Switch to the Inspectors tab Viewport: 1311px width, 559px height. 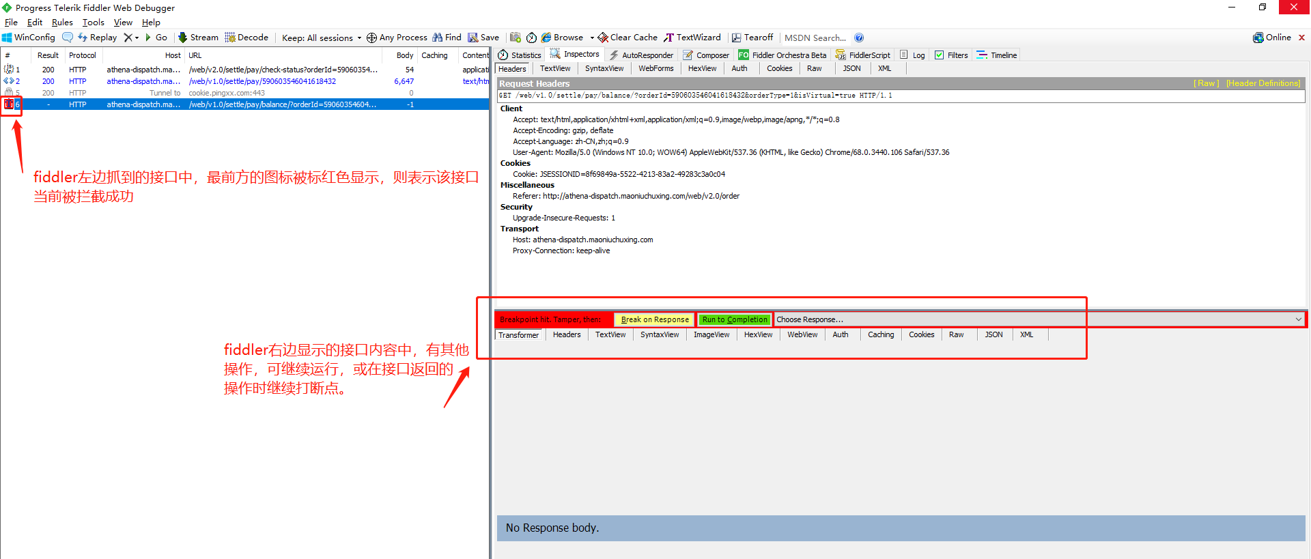pyautogui.click(x=575, y=55)
